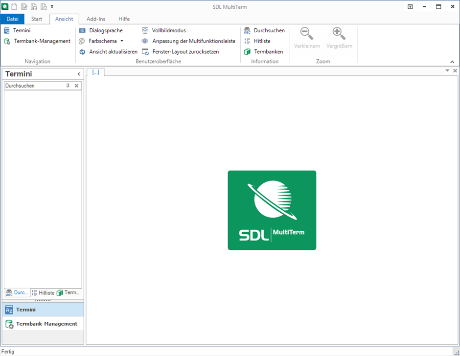Select the Hitliste bottom panel tab
The width and height of the screenshot is (460, 356).
43,292
